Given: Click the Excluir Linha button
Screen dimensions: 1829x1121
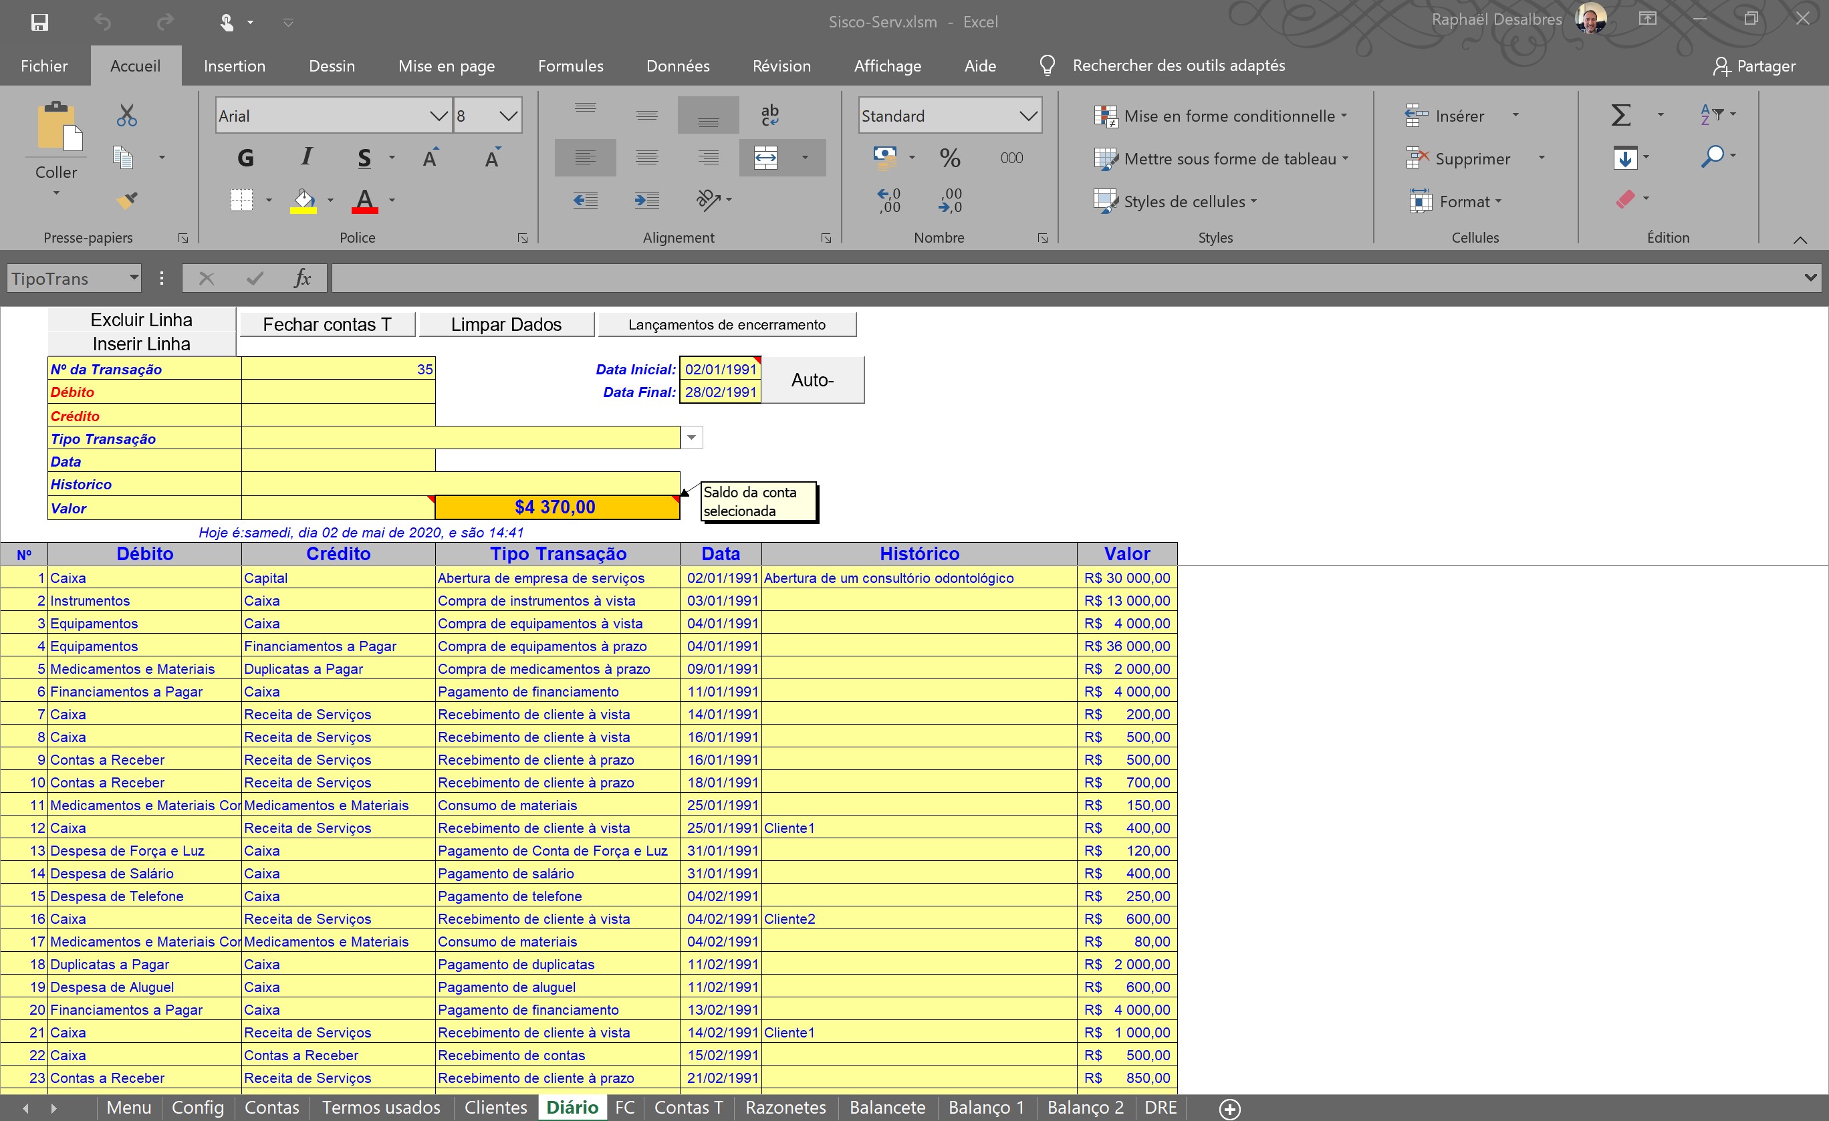Looking at the screenshot, I should tap(142, 320).
